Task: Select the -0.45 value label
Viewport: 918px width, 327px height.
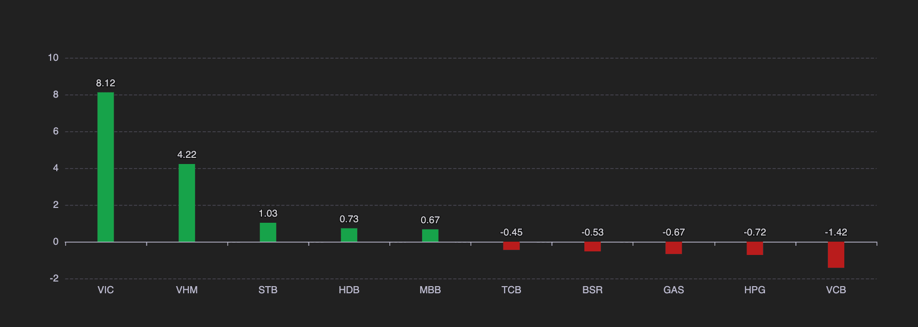Action: [x=511, y=232]
